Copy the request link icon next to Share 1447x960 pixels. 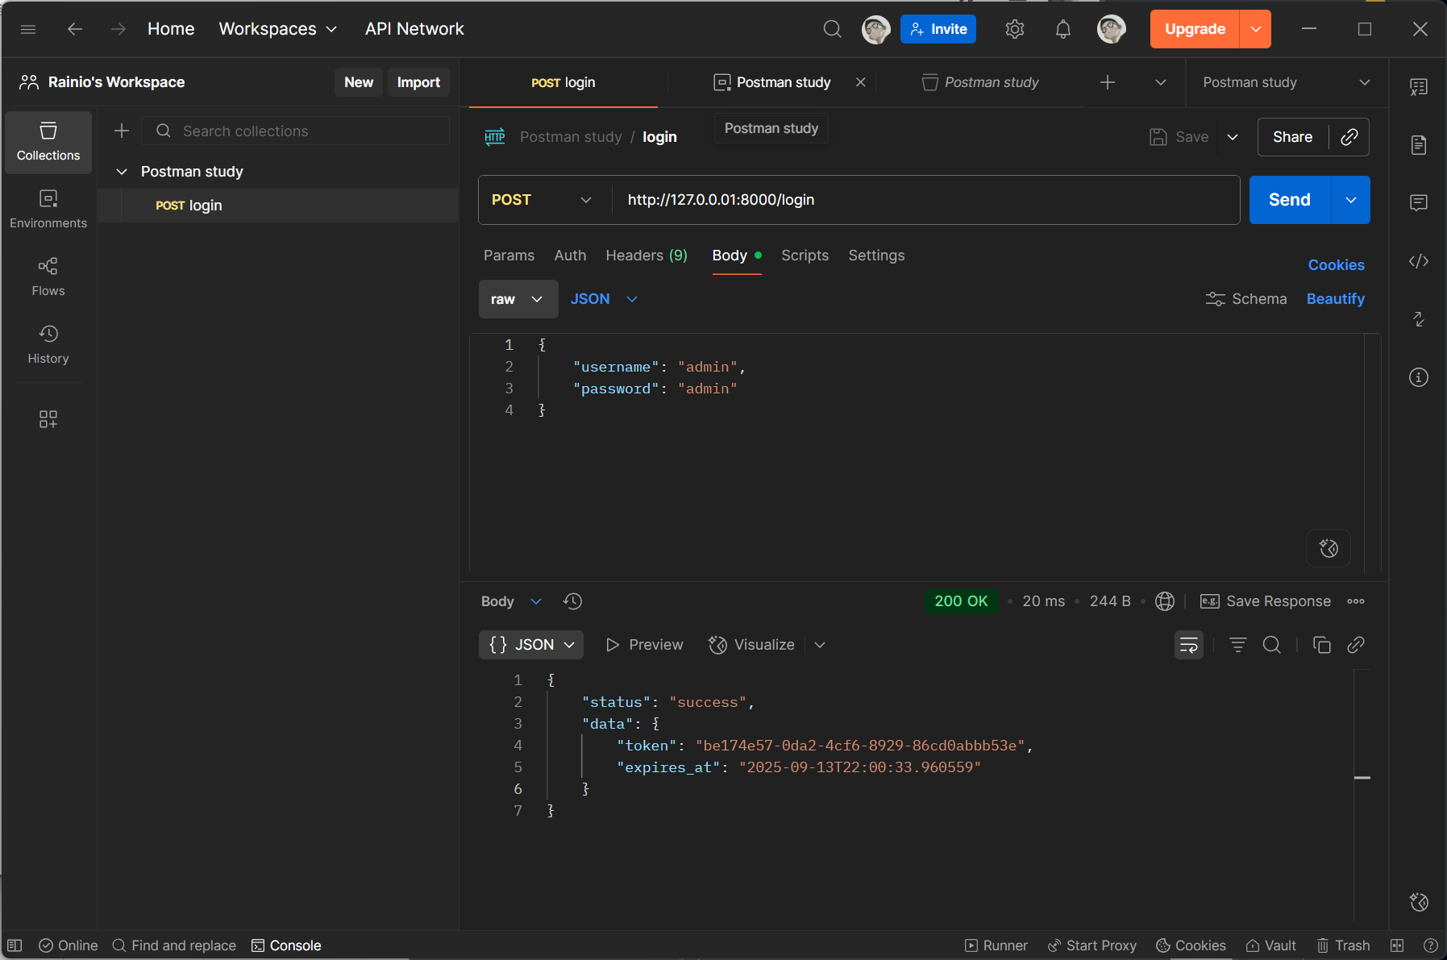pyautogui.click(x=1349, y=137)
